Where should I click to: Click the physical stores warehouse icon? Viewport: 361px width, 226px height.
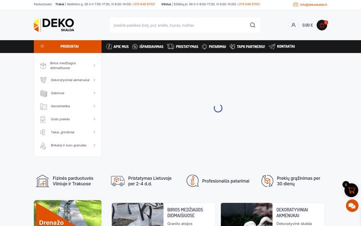tap(43, 181)
